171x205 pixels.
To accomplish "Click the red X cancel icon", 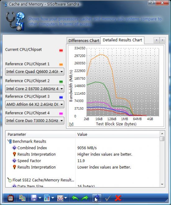I will click(x=118, y=198).
